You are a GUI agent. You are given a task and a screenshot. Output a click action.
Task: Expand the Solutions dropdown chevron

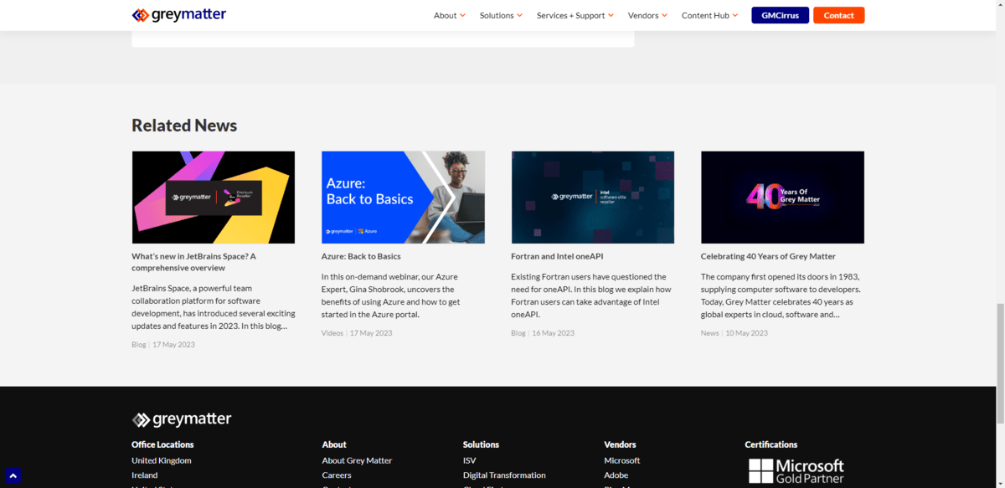[x=519, y=15]
